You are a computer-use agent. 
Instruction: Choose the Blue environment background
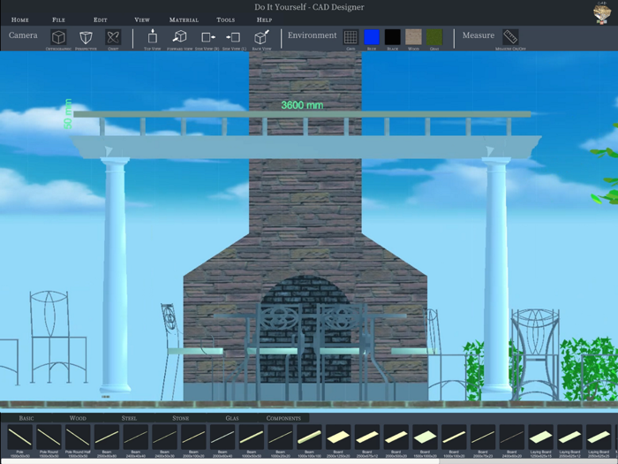(372, 37)
